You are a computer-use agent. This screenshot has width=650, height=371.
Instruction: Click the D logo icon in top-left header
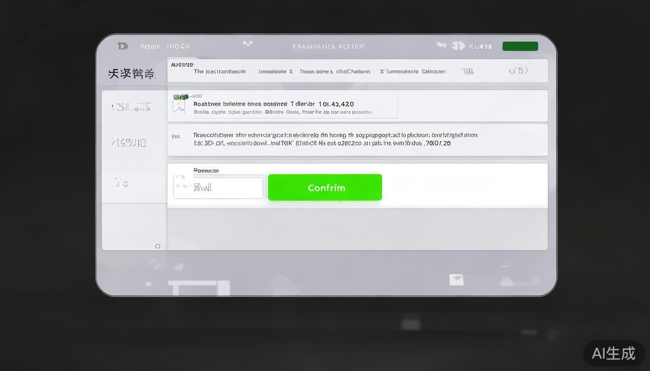coord(123,46)
